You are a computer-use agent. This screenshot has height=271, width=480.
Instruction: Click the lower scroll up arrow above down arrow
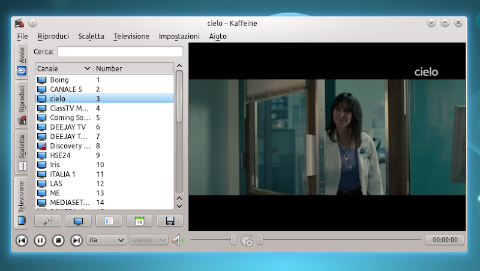coord(179,198)
